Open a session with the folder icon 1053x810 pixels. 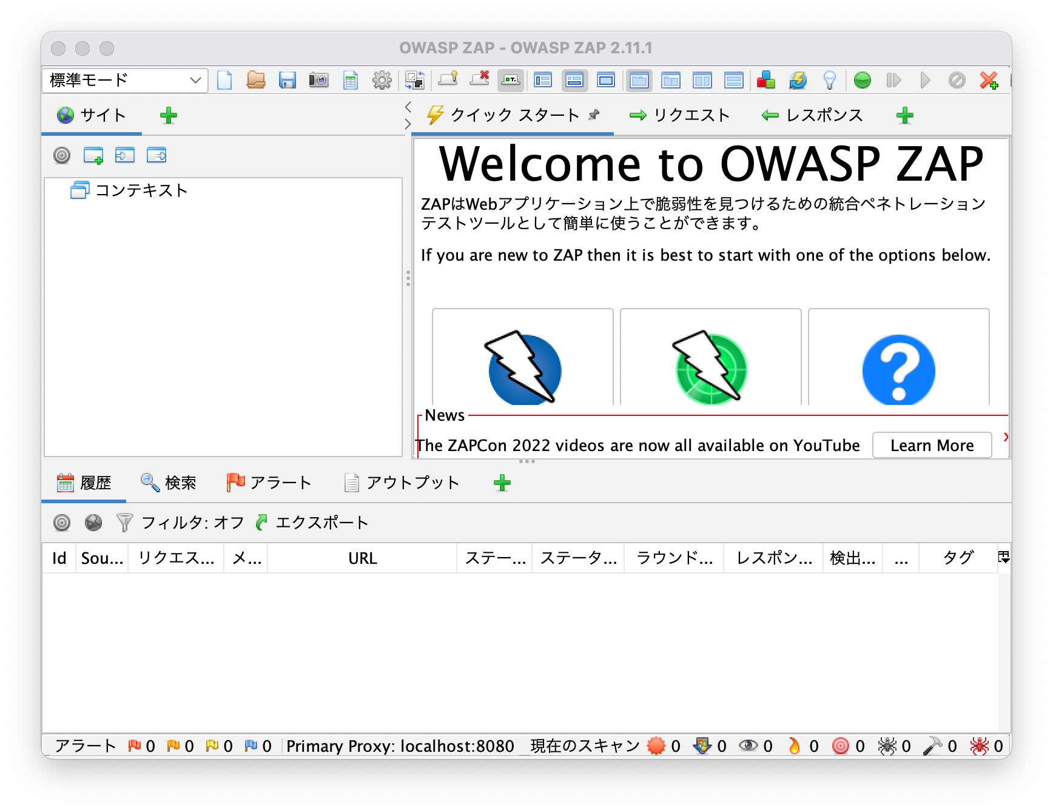256,80
